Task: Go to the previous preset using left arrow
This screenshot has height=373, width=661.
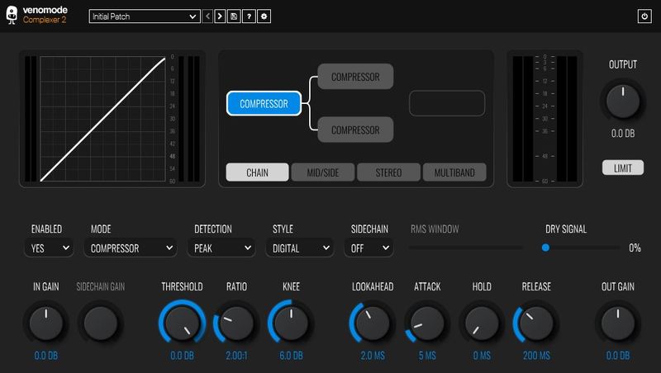Action: [207, 17]
